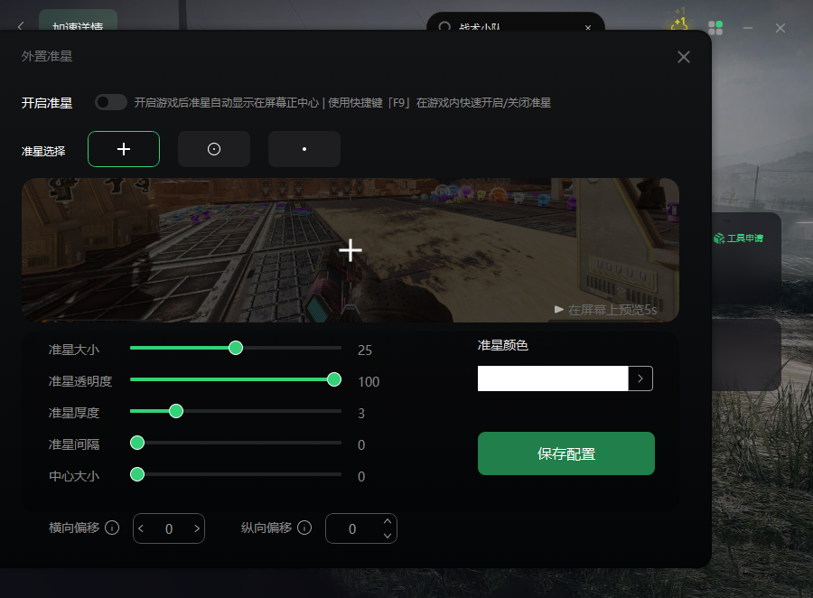Clear the main window search box
The image size is (813, 598).
tap(588, 27)
